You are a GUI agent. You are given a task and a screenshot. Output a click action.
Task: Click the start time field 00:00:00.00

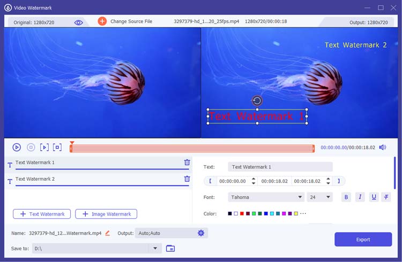coord(233,181)
